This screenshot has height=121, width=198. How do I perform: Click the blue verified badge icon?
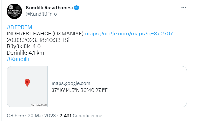[76, 8]
